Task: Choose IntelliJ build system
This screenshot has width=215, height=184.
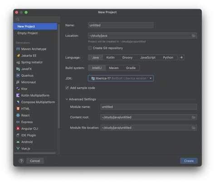Action: click(97, 68)
